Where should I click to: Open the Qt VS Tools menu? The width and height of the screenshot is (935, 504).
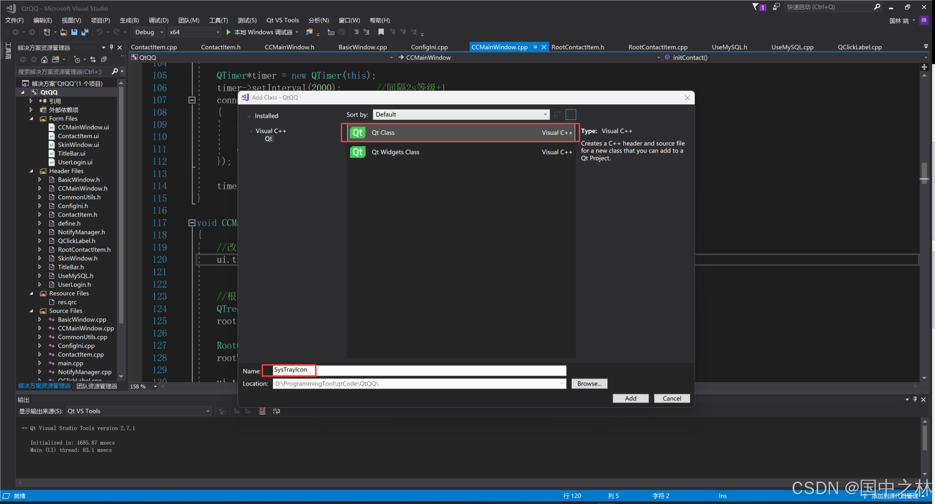coord(283,20)
